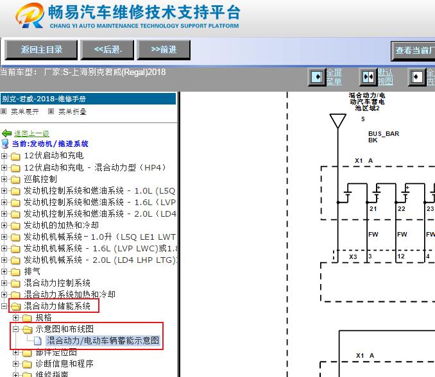Collapse the 示意图和布线图 subfolder

coord(15,330)
